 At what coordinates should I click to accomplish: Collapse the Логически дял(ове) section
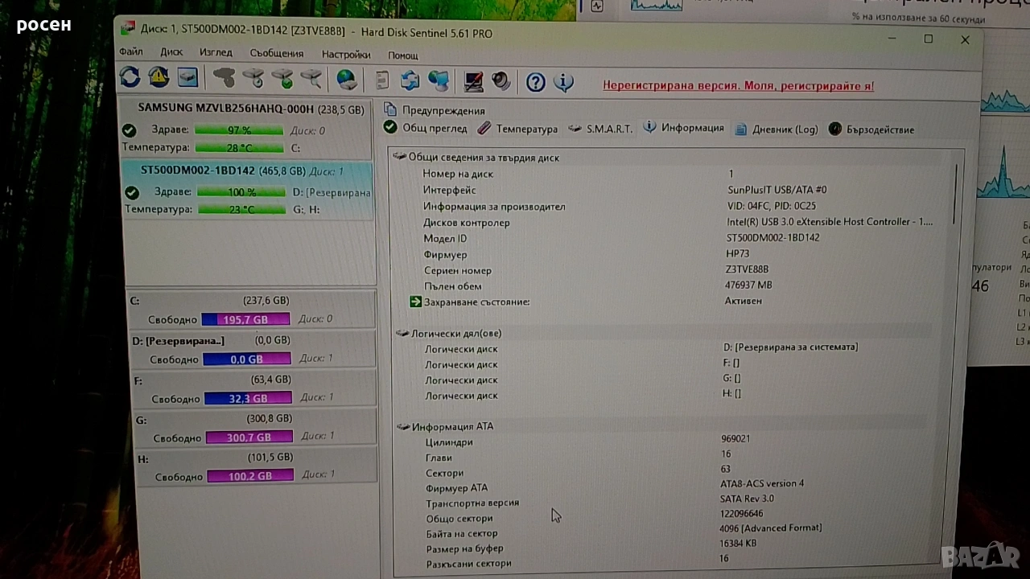tap(402, 333)
